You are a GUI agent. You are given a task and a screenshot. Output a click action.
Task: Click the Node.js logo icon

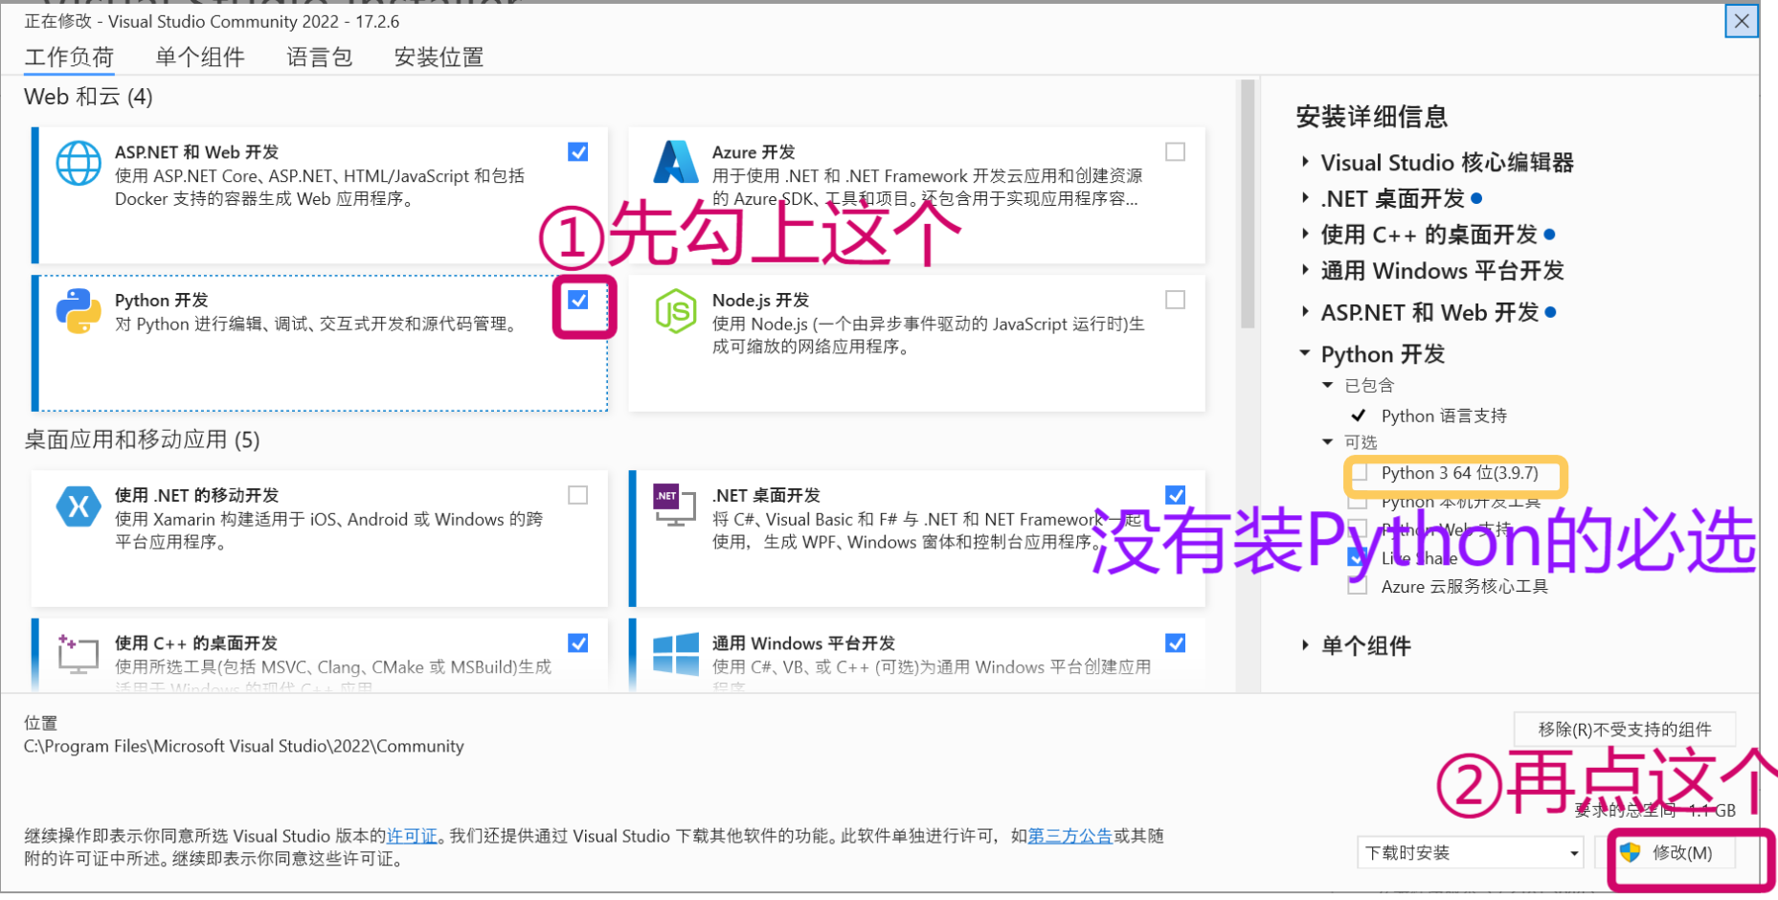tap(677, 311)
